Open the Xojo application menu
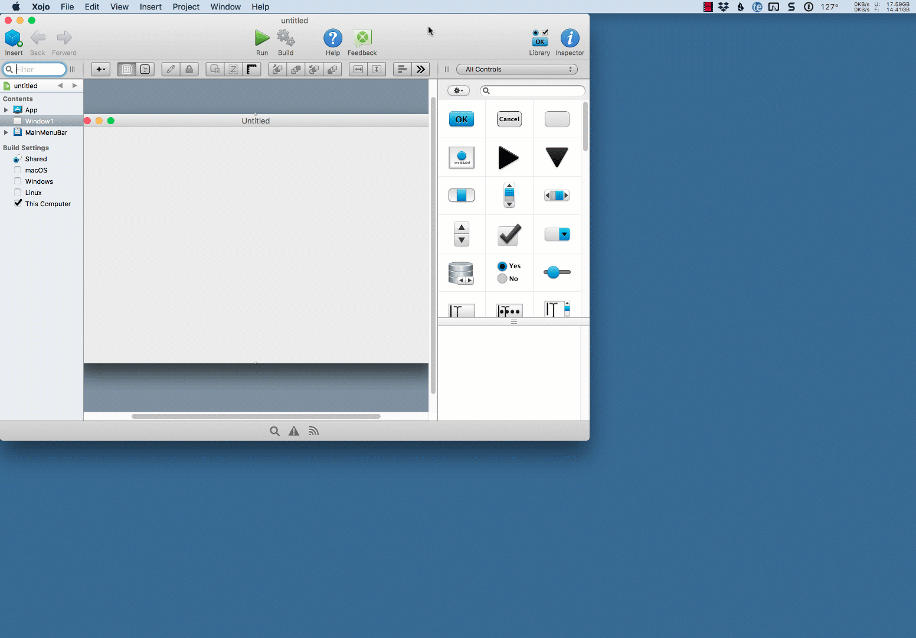Viewport: 916px width, 638px height. (41, 7)
